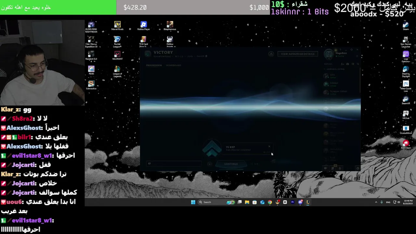This screenshot has height=234, width=416.
Task: Open the Logi Options+ shortcut
Action: tap(406, 57)
